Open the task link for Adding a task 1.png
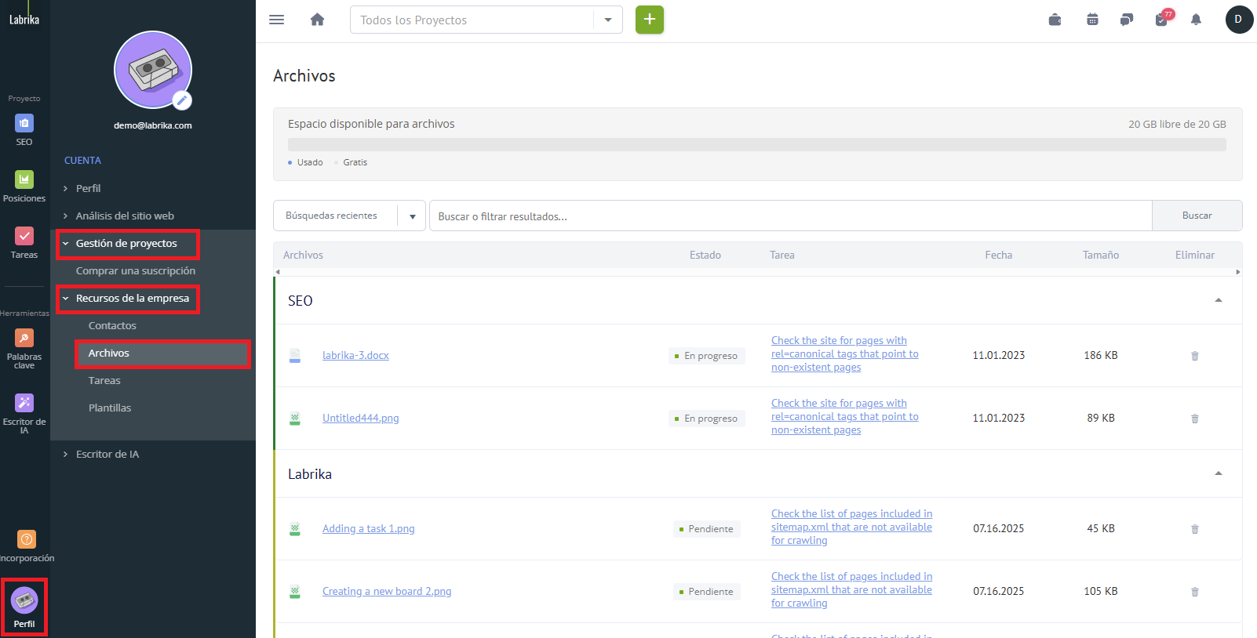1257x638 pixels. [852, 527]
